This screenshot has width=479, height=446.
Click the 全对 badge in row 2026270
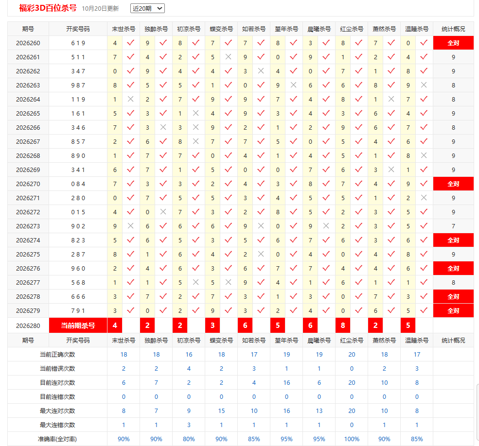pyautogui.click(x=453, y=184)
